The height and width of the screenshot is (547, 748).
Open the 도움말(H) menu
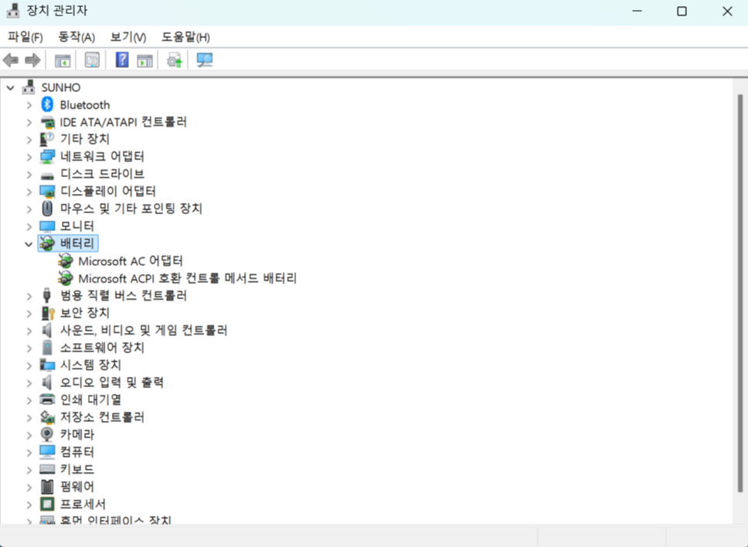[185, 37]
